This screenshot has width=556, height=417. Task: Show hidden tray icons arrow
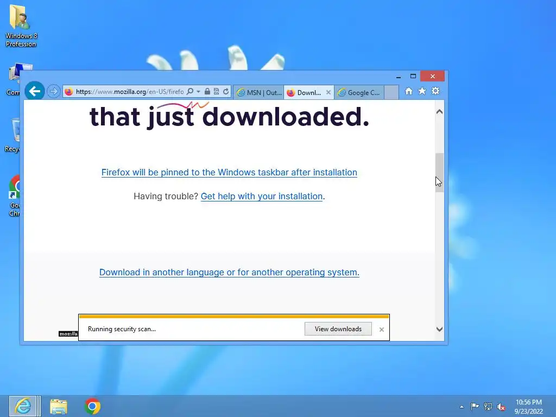[462, 407]
